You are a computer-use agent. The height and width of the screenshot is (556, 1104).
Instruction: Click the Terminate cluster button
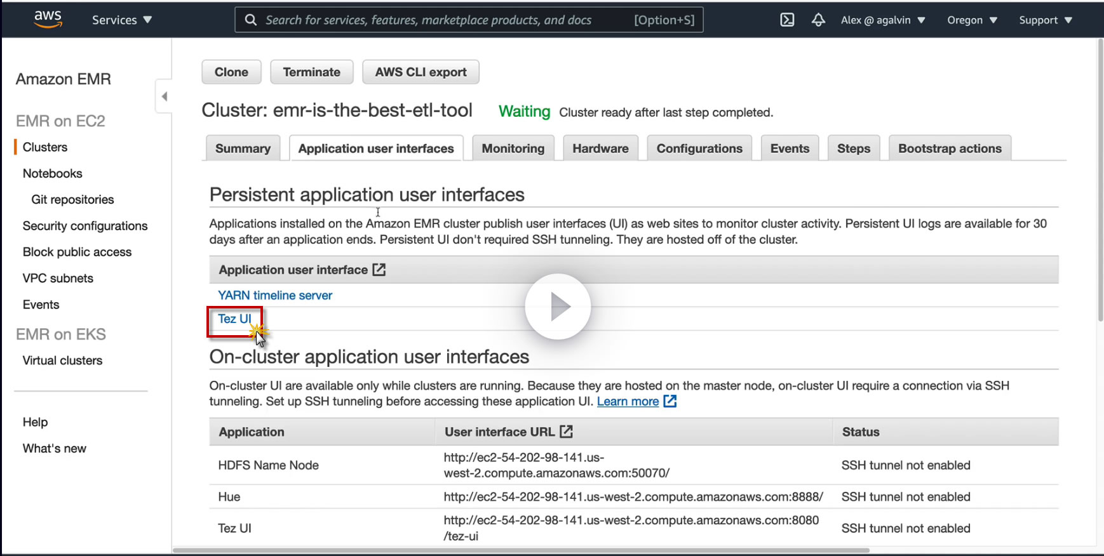[311, 72]
